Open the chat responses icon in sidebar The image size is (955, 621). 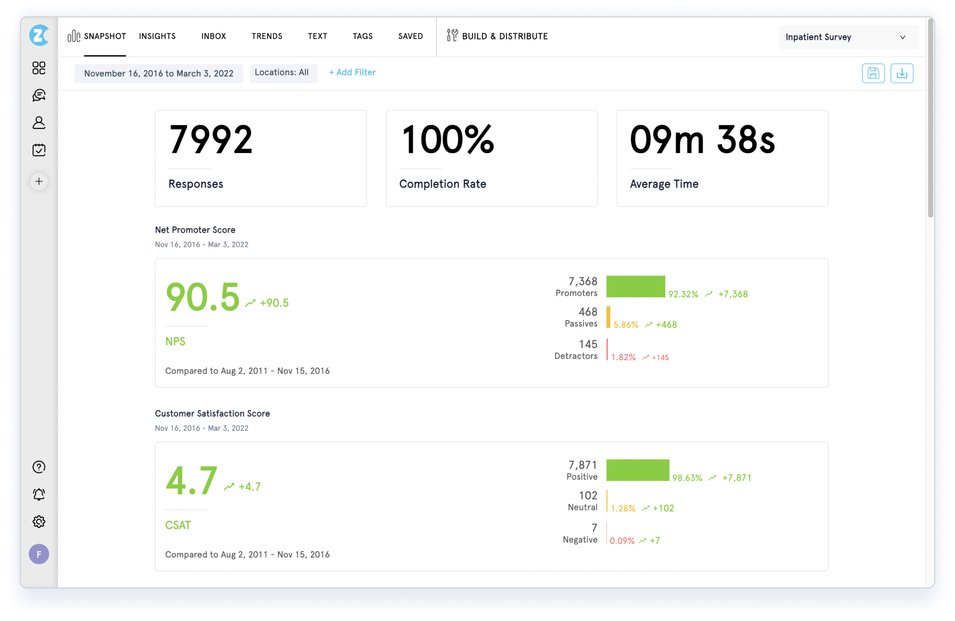[x=39, y=95]
